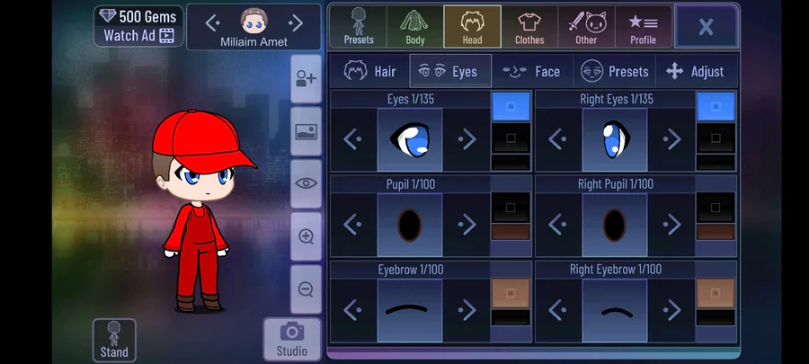Open the Stand pose selector
809x364 pixels.
[114, 340]
